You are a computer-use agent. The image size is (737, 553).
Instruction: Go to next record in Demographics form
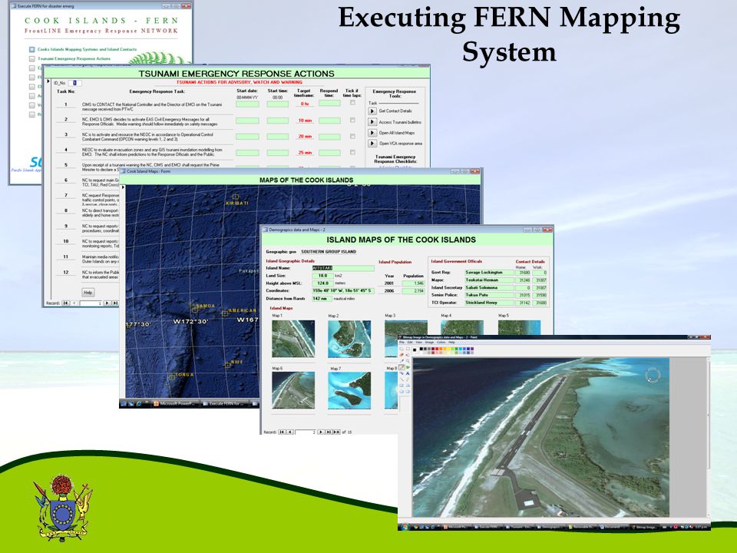pyautogui.click(x=321, y=432)
